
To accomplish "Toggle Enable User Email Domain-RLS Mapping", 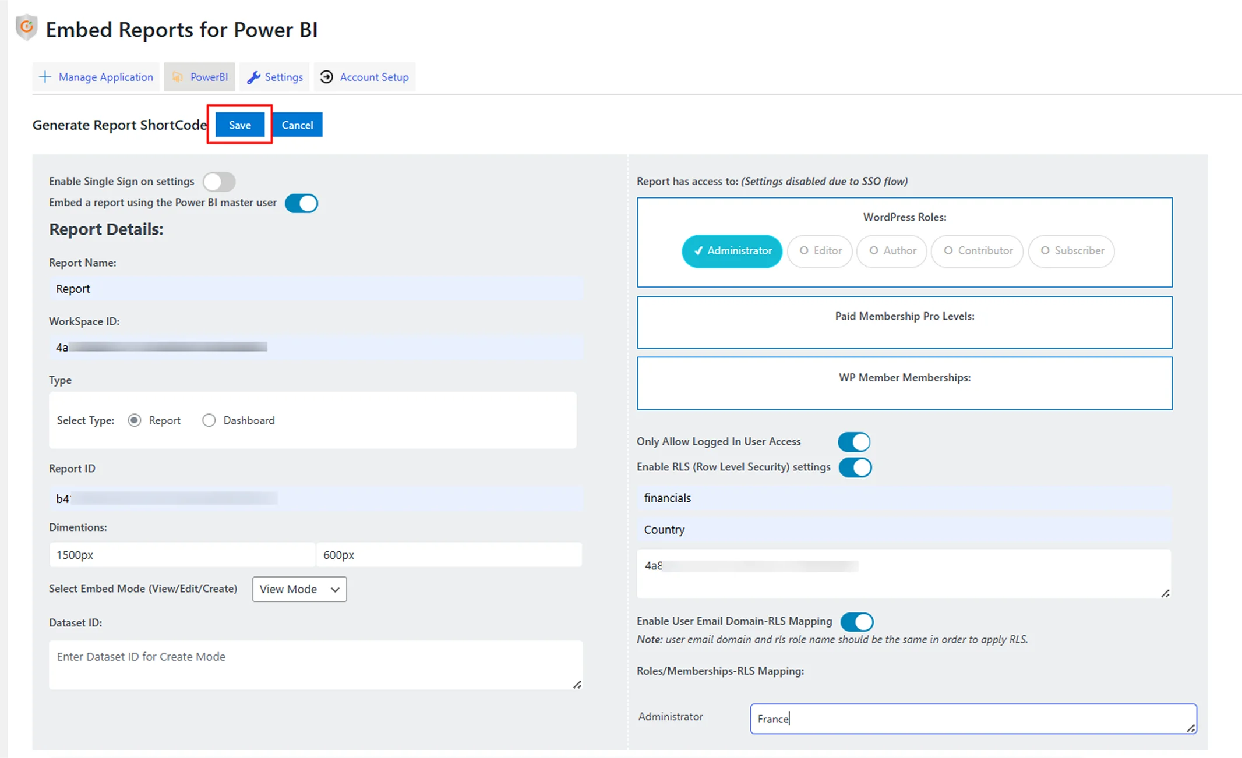I will [857, 622].
